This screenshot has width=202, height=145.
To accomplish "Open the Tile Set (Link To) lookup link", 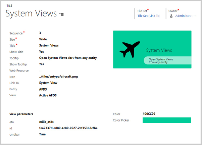I will tap(149, 16).
